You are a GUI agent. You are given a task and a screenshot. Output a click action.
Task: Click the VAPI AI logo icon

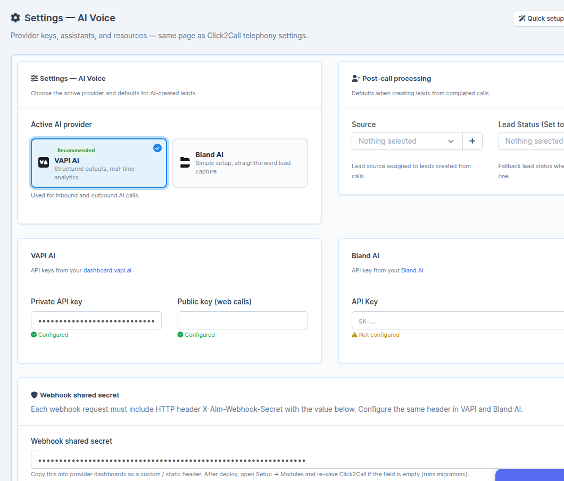(44, 162)
